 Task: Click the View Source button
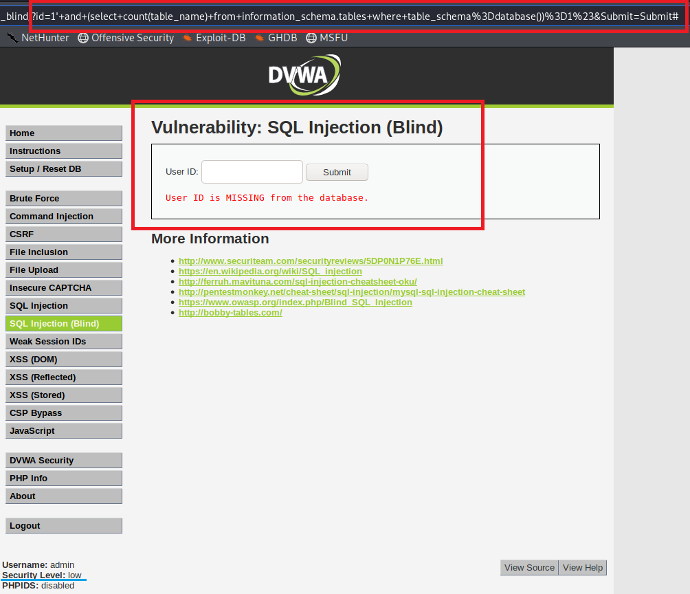[529, 568]
